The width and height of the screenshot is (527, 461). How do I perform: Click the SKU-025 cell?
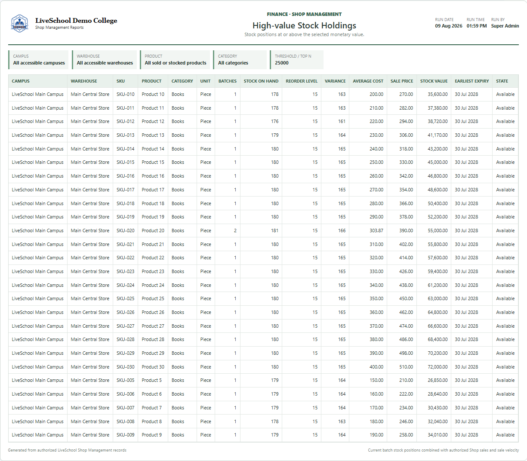125,298
